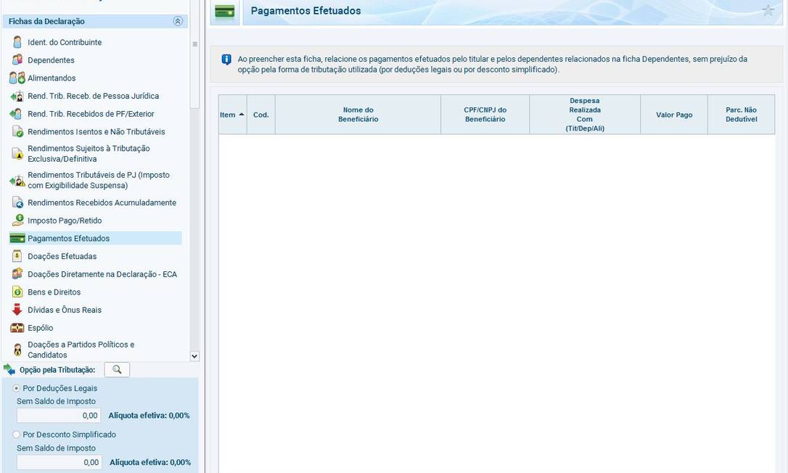Sort table by the Item column header
Viewport: 788px width, 473px height.
tap(232, 115)
